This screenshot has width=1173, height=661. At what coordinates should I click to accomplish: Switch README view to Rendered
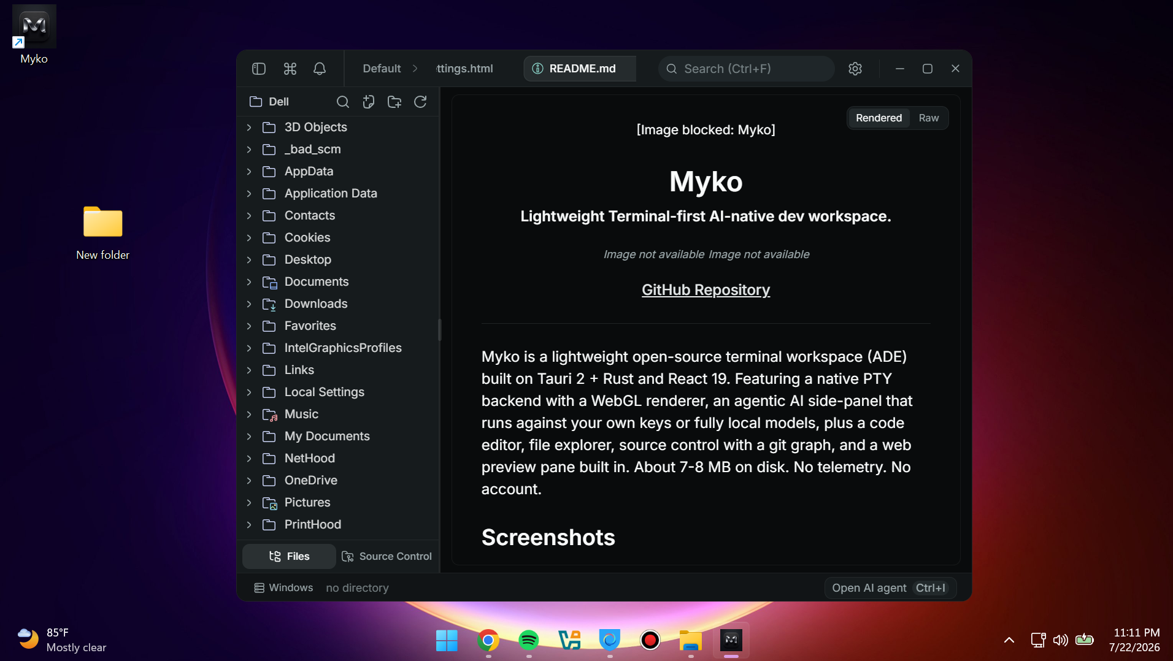tap(879, 118)
